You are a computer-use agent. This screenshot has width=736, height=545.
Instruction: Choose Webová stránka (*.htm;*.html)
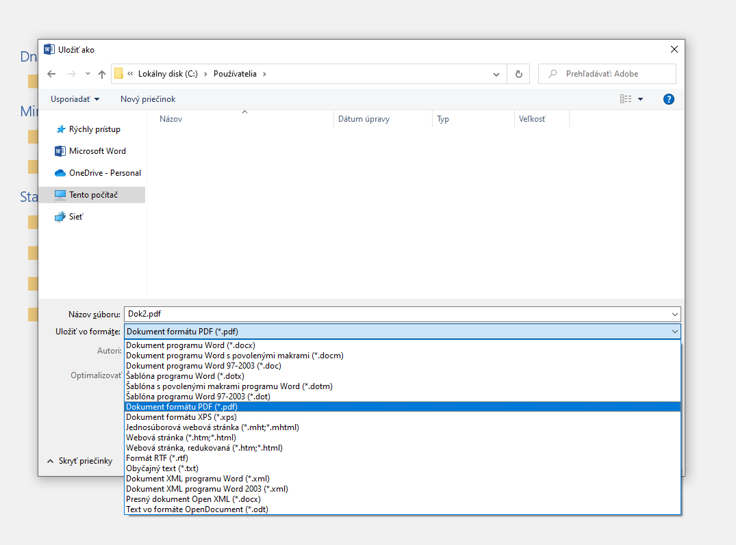coord(403,438)
